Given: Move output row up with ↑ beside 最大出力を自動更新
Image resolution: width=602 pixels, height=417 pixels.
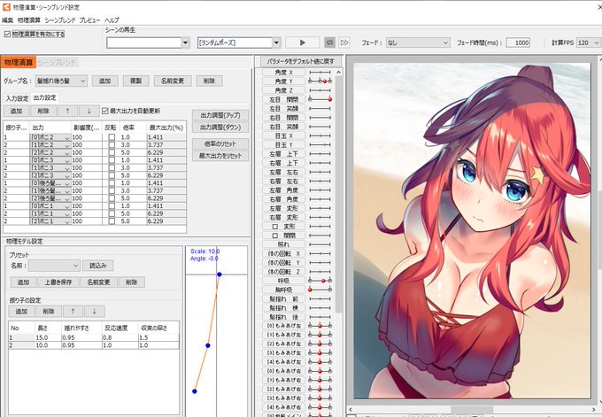Looking at the screenshot, I should pyautogui.click(x=67, y=111).
